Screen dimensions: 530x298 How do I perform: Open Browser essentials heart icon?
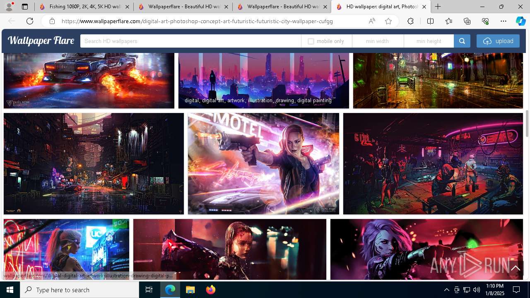click(485, 21)
